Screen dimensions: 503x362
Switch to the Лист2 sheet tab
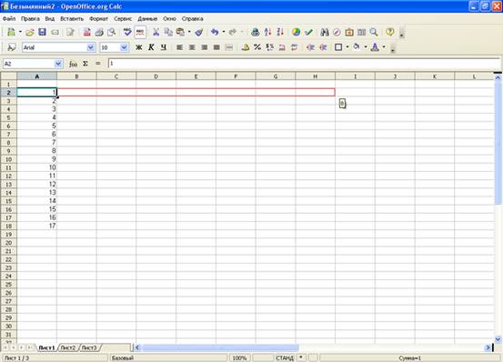click(x=68, y=347)
